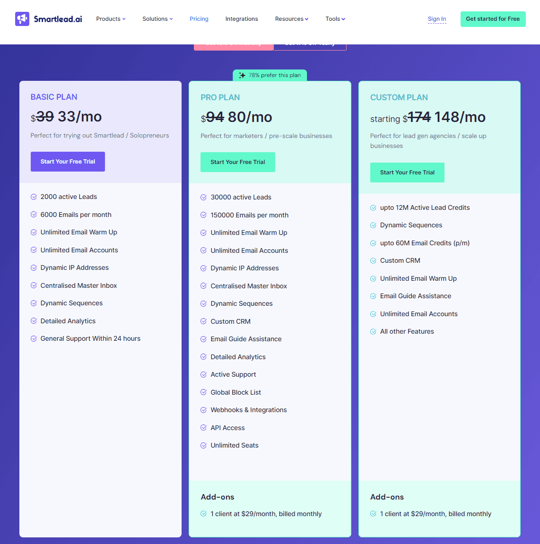Click the checkmark icon beside All other Features
Image resolution: width=540 pixels, height=544 pixels.
point(374,331)
